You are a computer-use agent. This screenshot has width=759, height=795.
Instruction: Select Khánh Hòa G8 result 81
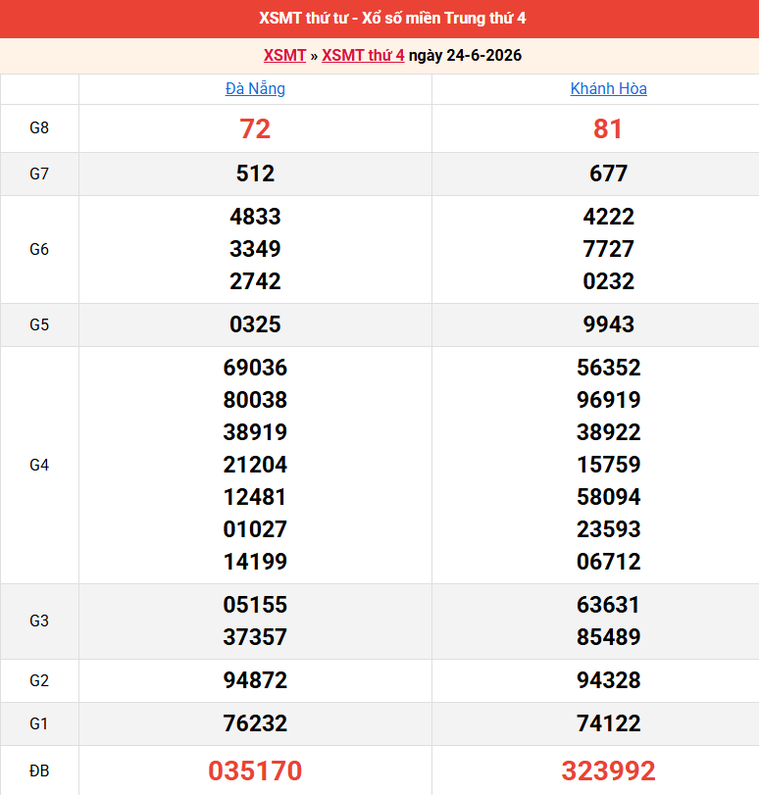pos(608,128)
